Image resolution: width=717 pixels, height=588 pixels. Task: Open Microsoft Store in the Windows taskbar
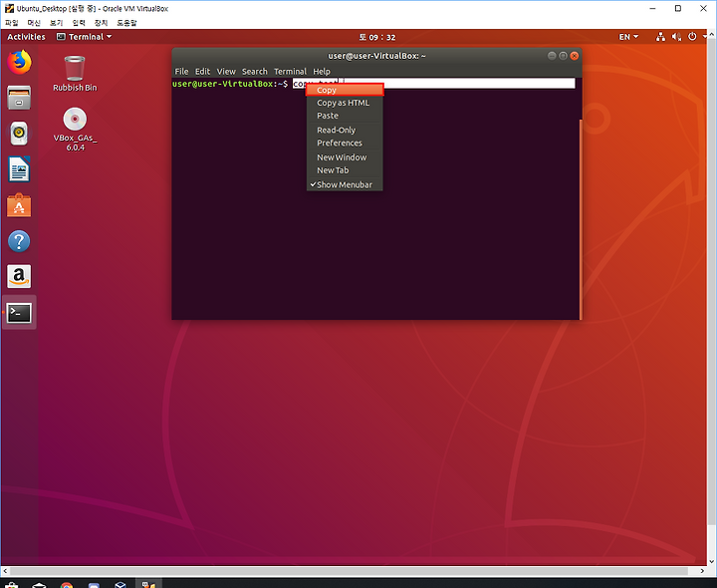tap(11, 585)
